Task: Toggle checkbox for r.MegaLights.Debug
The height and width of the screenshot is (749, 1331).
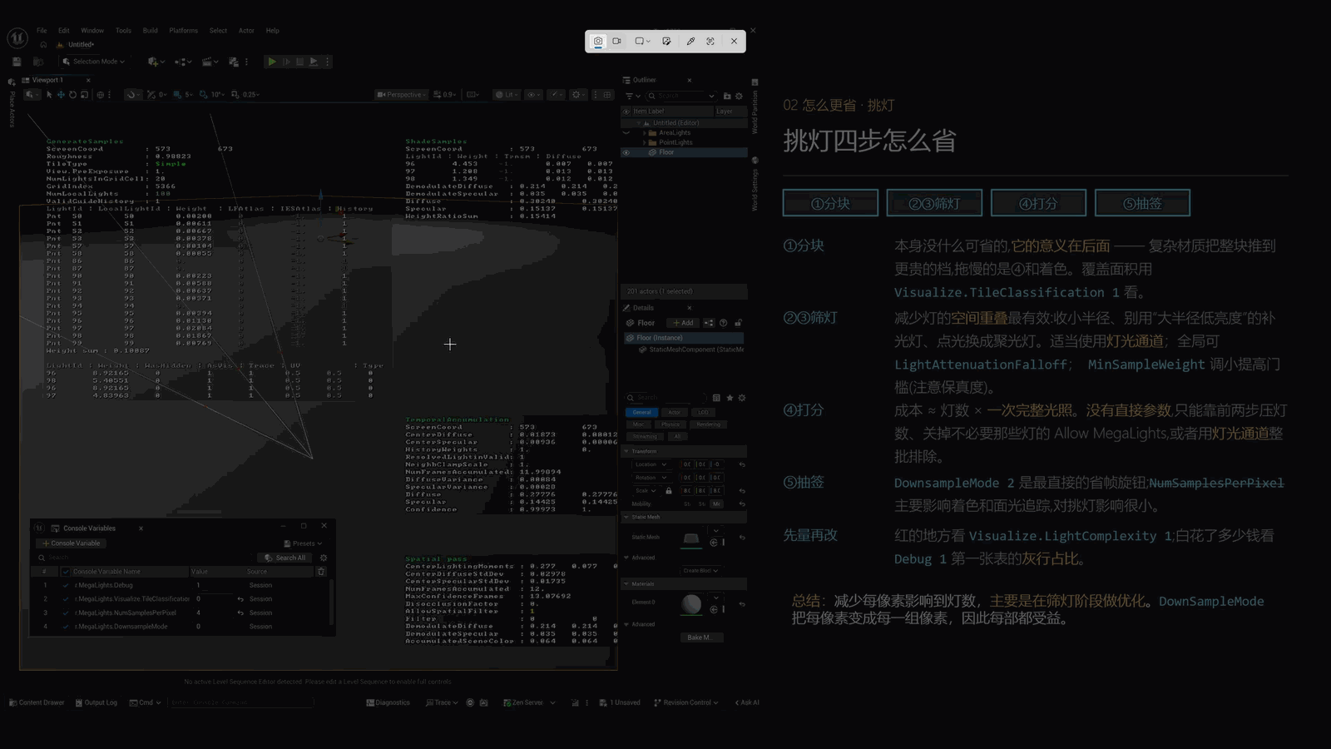Action: coord(66,585)
